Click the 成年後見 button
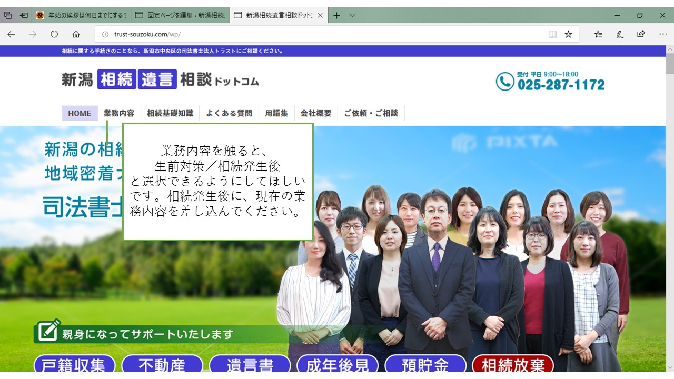 [338, 365]
